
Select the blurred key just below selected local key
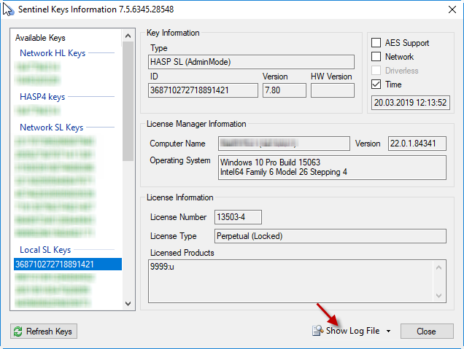click(55, 278)
